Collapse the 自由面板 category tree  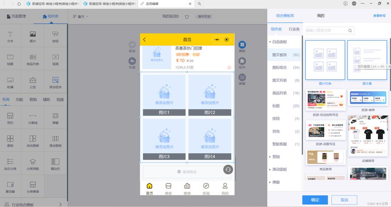[270, 42]
